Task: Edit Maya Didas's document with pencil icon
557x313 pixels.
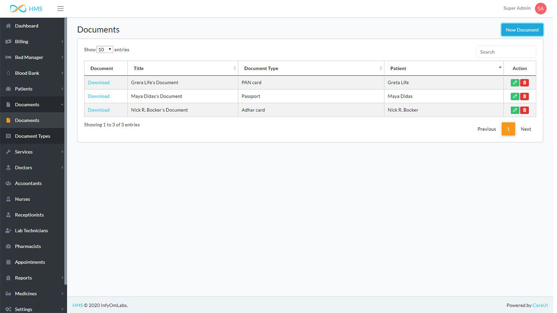Action: 515,97
